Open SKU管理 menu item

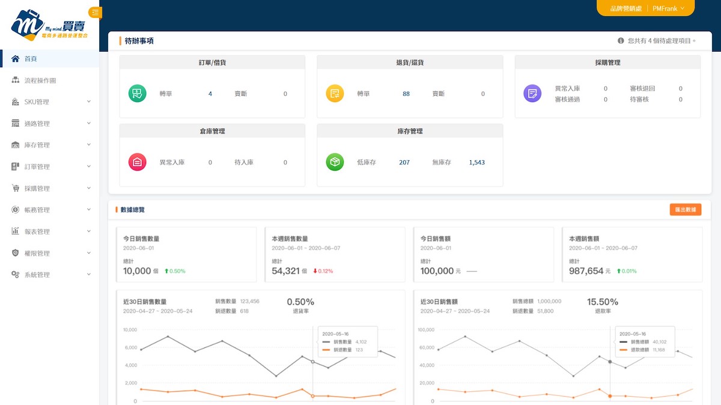49,102
